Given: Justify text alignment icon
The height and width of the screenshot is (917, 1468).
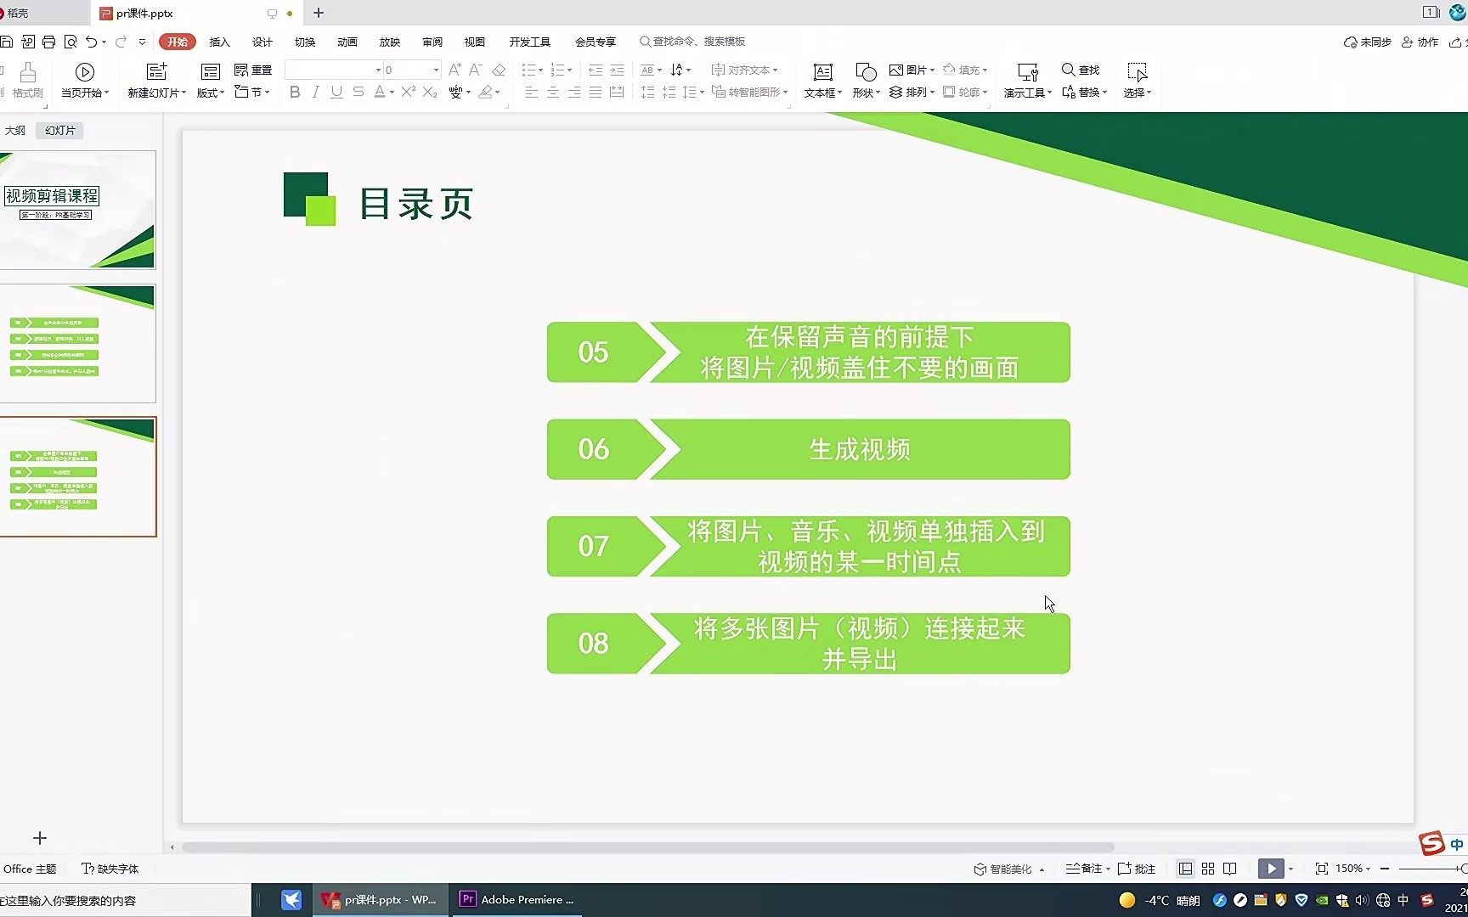Looking at the screenshot, I should pyautogui.click(x=596, y=92).
